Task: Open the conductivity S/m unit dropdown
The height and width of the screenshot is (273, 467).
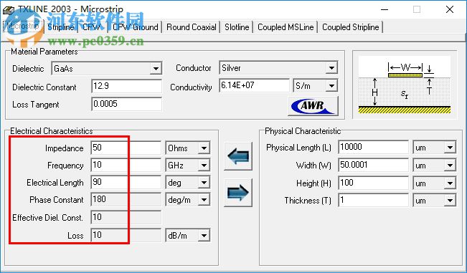Action: pos(331,86)
